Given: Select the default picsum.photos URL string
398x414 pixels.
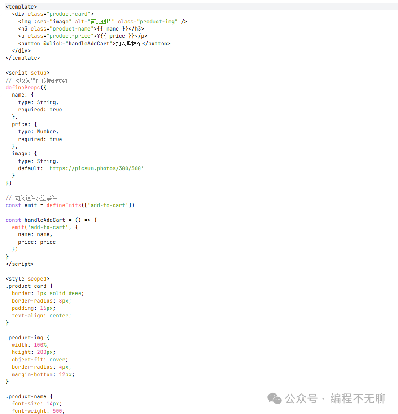Looking at the screenshot, I should [95, 168].
